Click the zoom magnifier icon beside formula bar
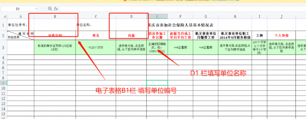 (50, 9)
